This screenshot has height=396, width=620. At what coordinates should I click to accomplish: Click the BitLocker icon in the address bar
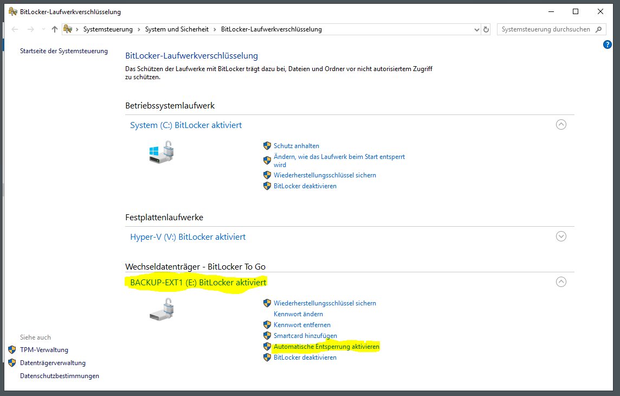pos(68,29)
